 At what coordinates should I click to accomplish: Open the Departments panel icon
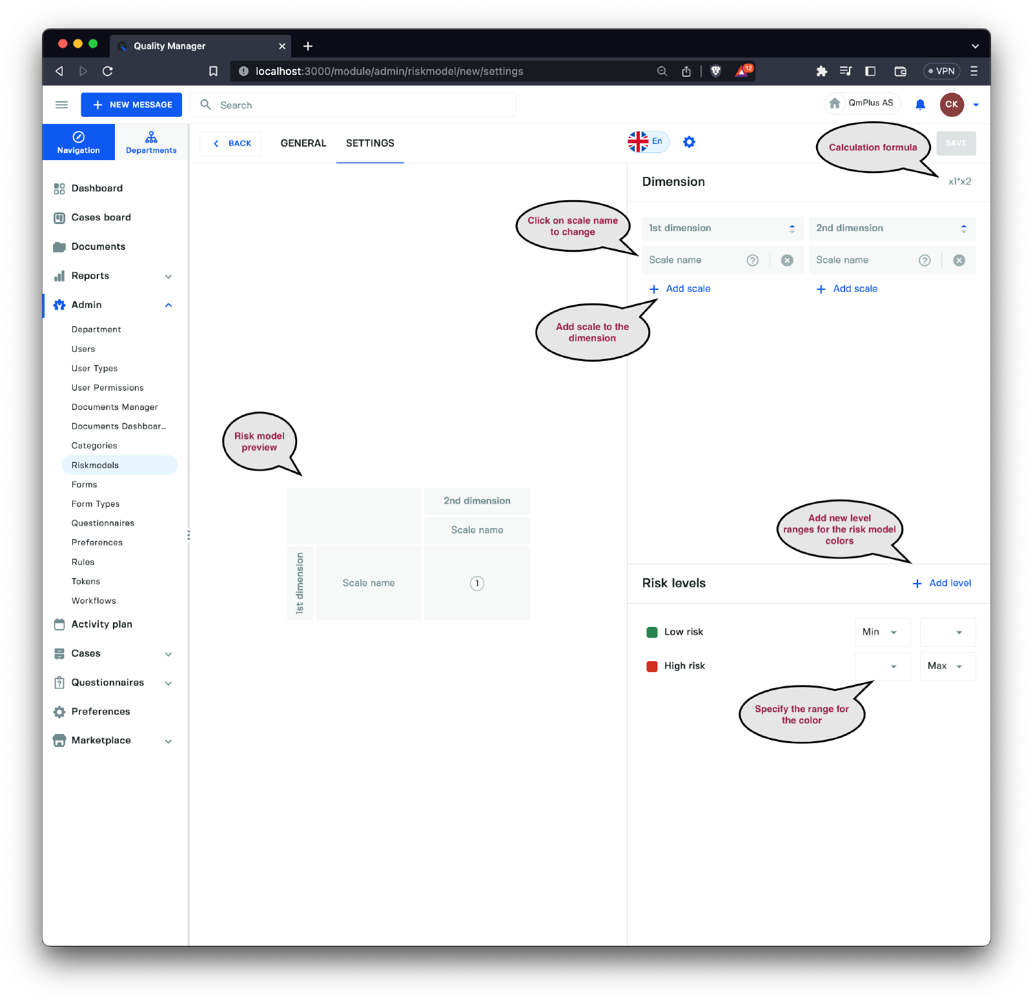tap(151, 142)
